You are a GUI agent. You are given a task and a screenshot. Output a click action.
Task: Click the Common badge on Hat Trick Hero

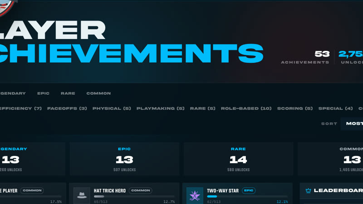point(141,190)
